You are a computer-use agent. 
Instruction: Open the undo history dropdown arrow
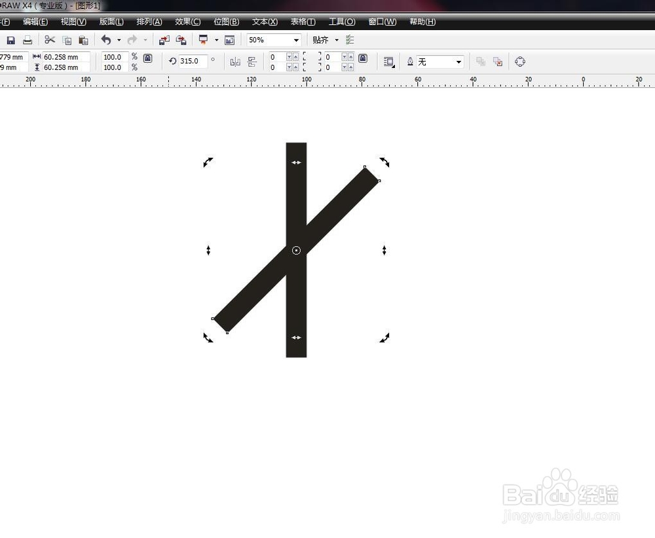pyautogui.click(x=119, y=40)
